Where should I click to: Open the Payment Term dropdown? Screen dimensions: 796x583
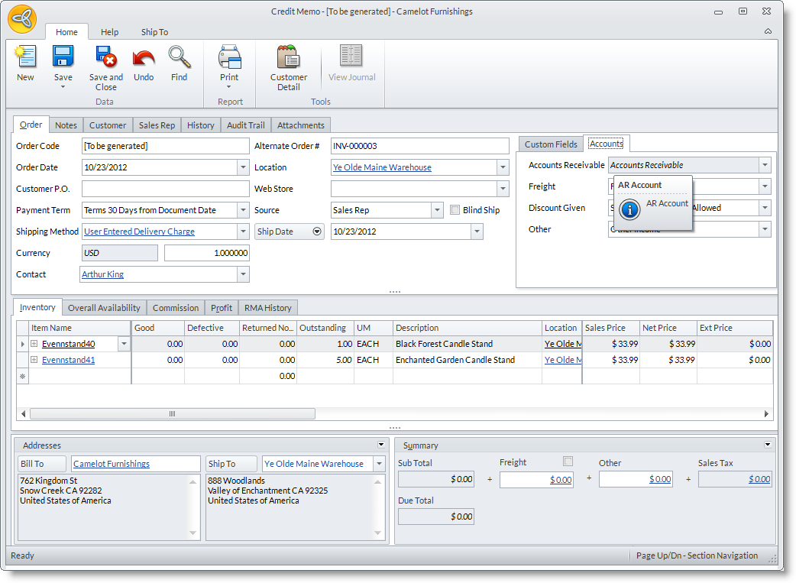pyautogui.click(x=243, y=210)
